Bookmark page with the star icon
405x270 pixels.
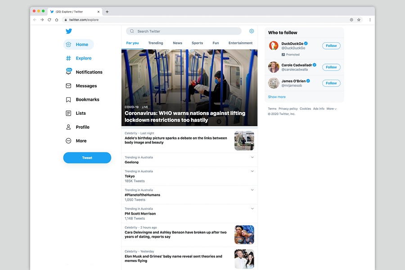pos(359,20)
